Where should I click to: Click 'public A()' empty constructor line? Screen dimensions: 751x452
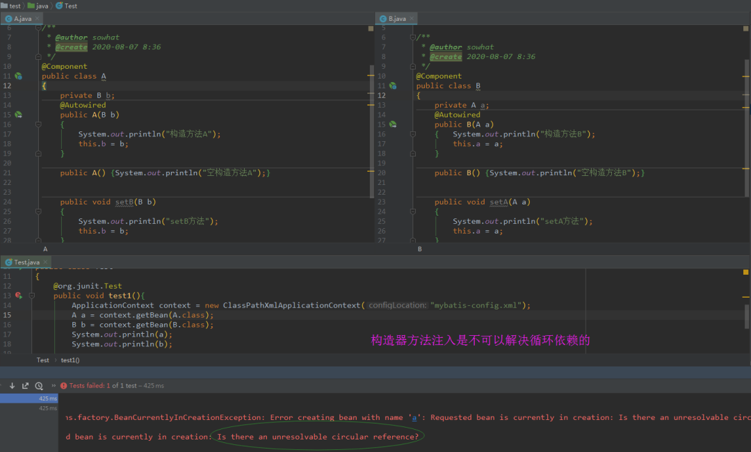[165, 173]
